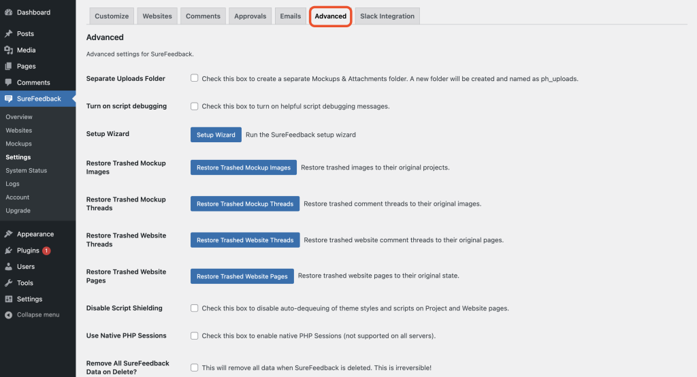Click the Posts pushpin icon
The image size is (697, 377).
[x=8, y=34]
